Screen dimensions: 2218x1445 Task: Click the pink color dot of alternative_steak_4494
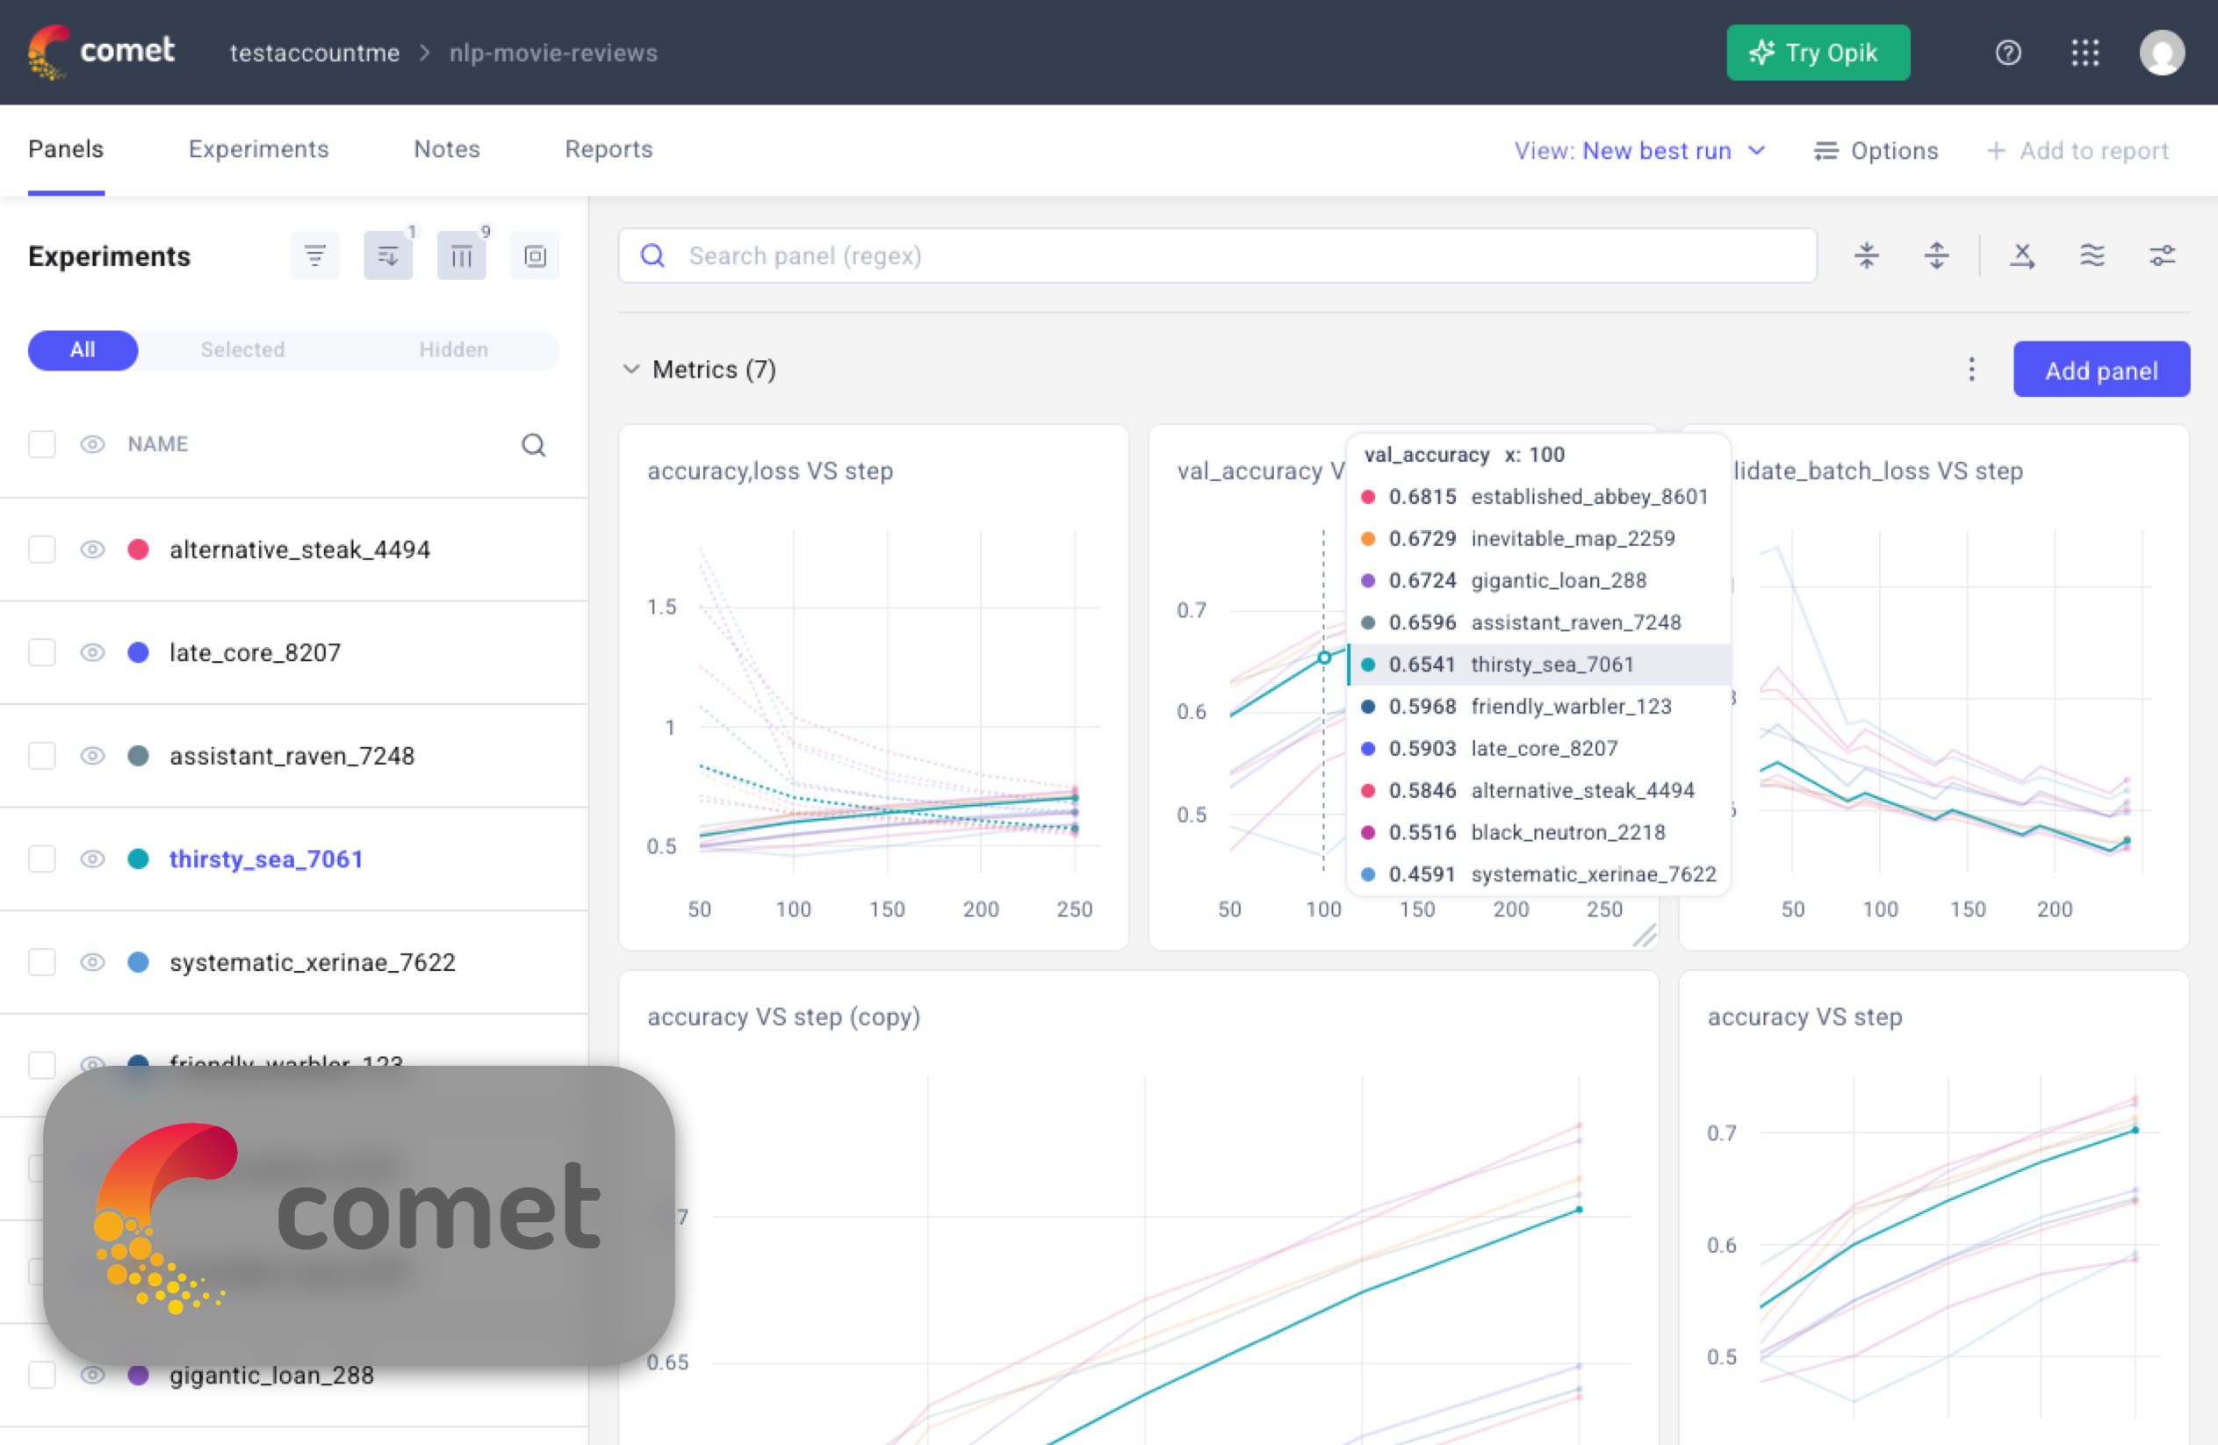pyautogui.click(x=138, y=550)
